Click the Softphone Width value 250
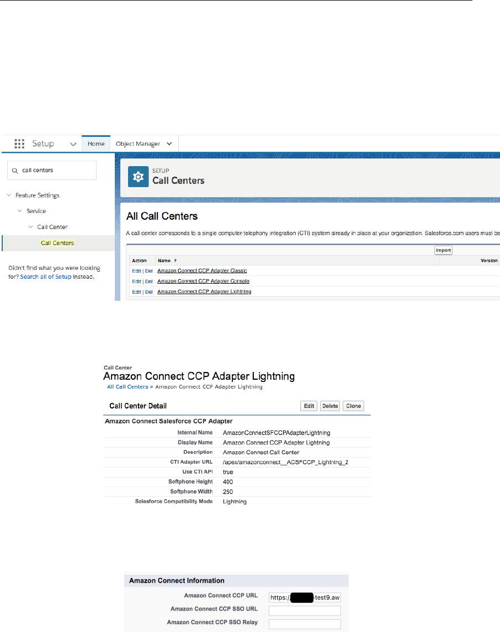Image resolution: width=500 pixels, height=632 pixels. click(228, 492)
